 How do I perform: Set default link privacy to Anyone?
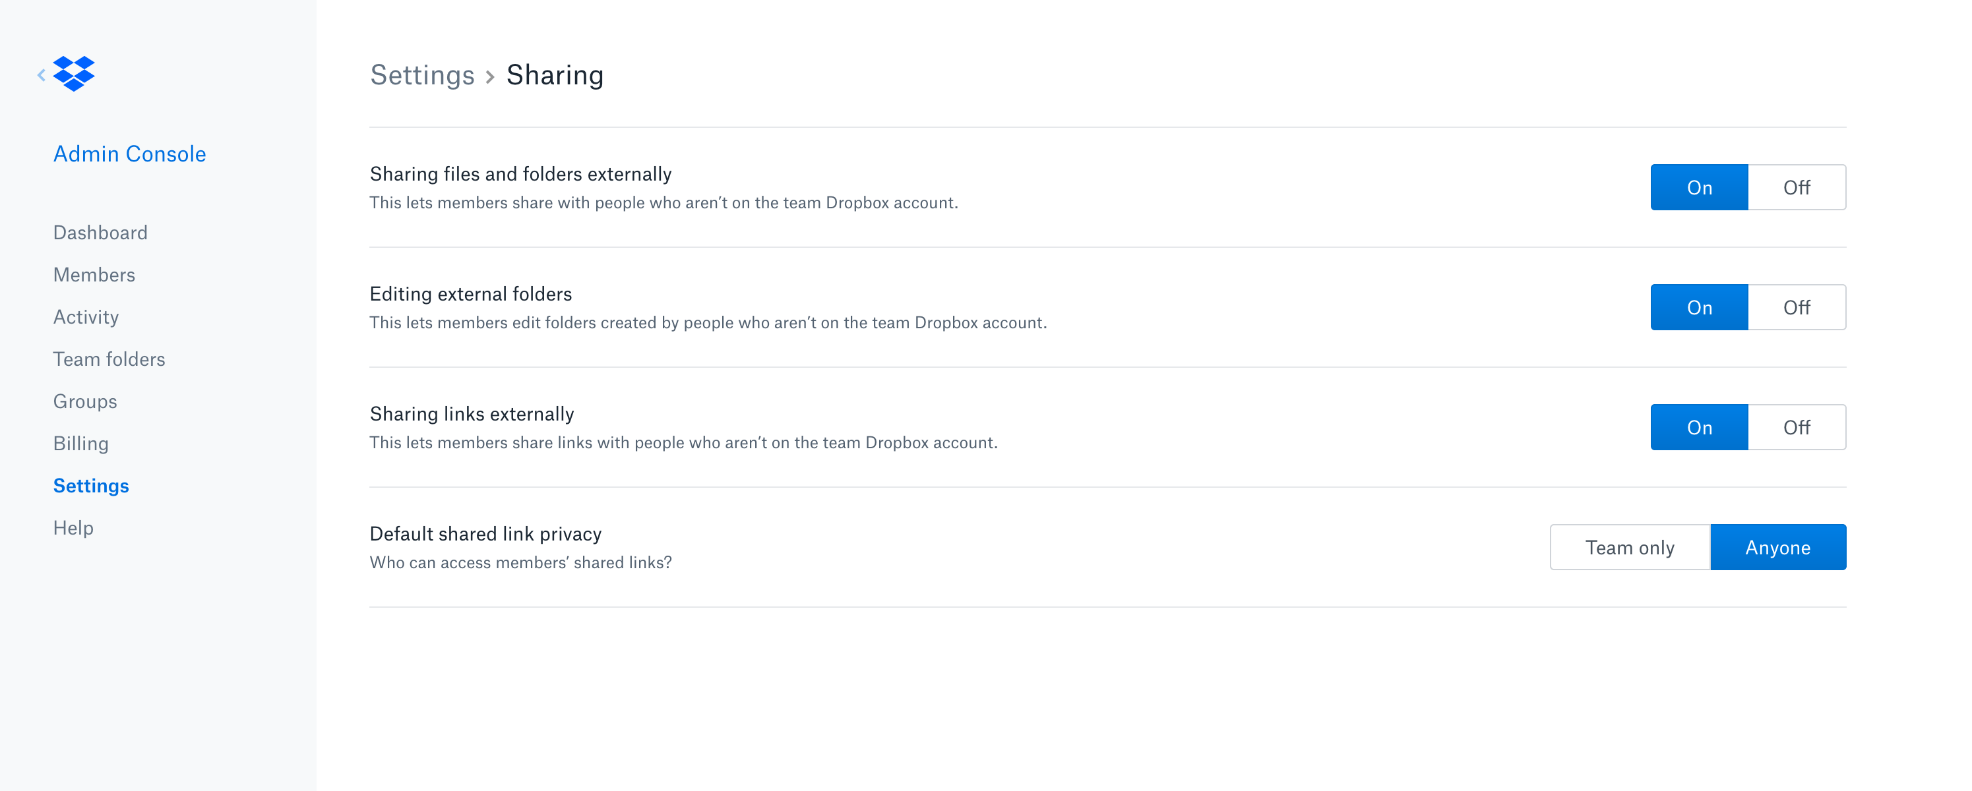click(1778, 548)
